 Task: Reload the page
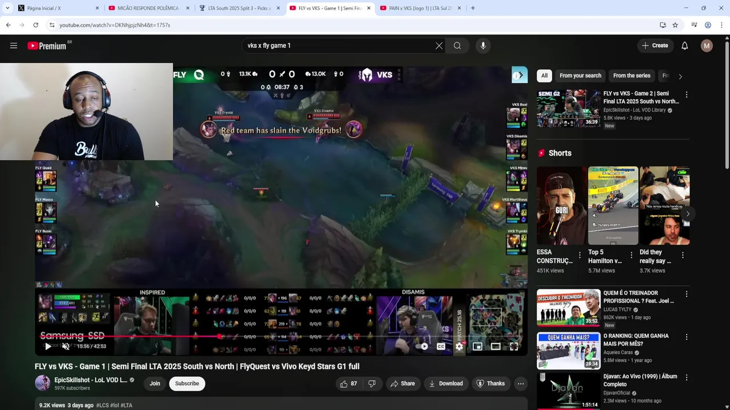pyautogui.click(x=35, y=25)
